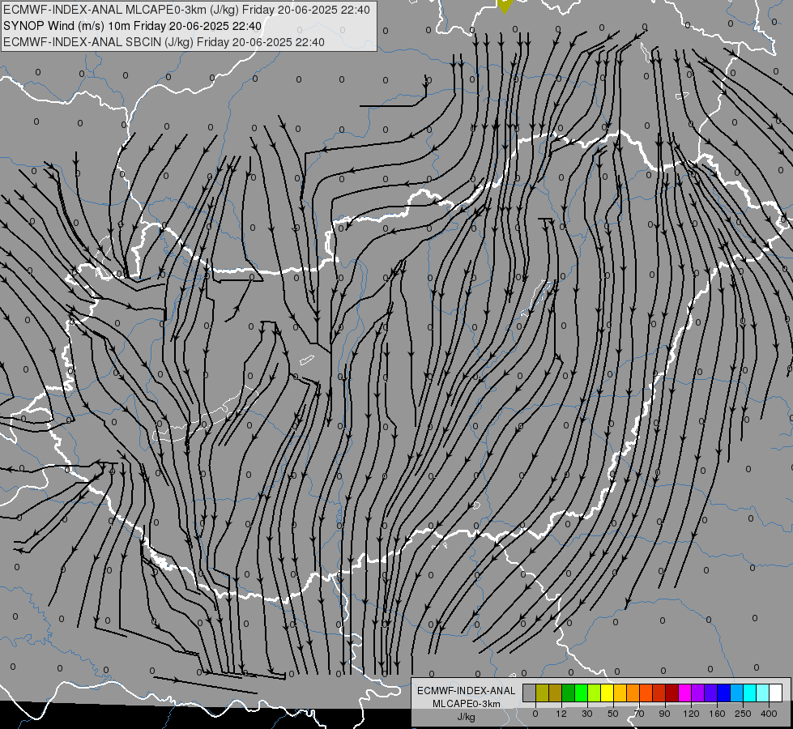This screenshot has width=793, height=729.
Task: Click the legend scale value 30
Action: [x=587, y=714]
